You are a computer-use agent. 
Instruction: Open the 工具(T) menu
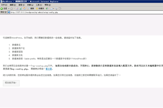pyautogui.click(x=39, y=5)
